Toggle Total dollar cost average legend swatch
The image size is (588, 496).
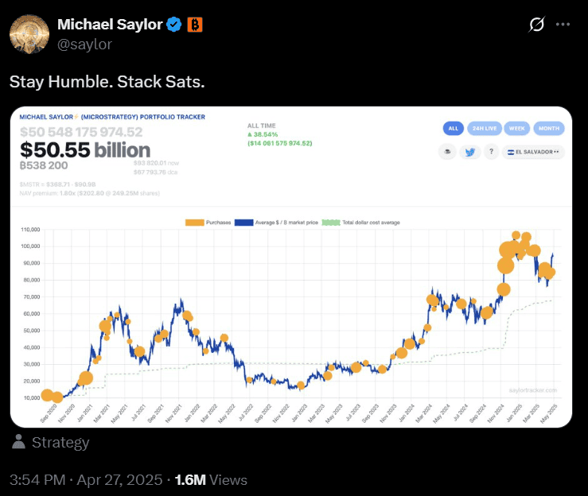point(331,223)
